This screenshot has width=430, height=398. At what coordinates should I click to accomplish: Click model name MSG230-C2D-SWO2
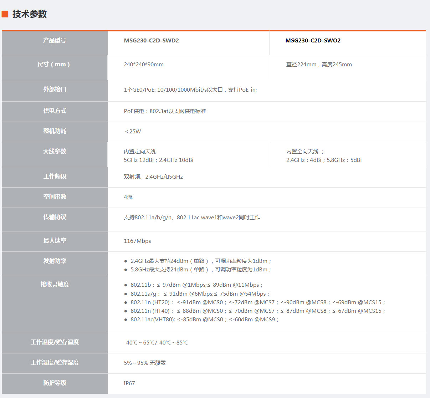click(x=313, y=41)
